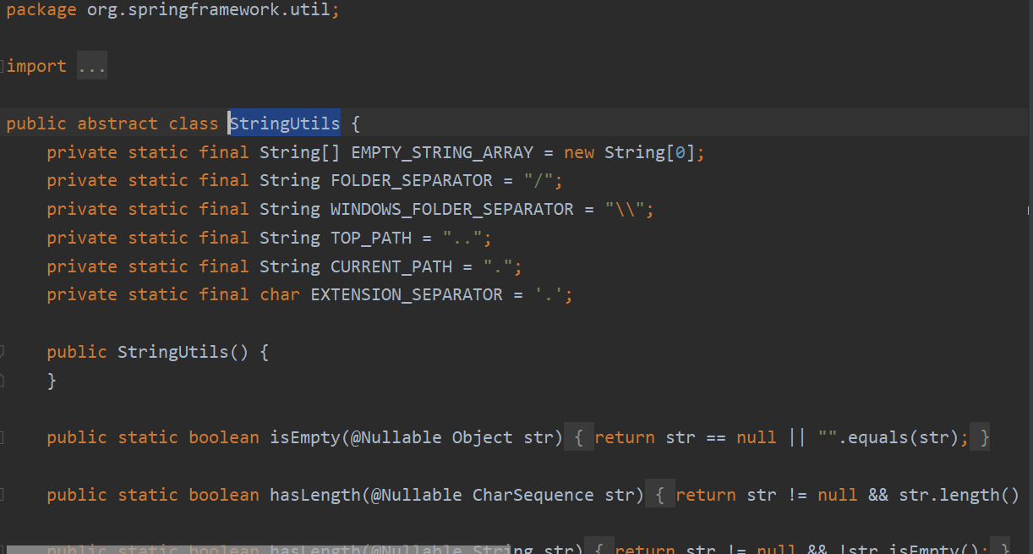
Task: Click the CharSequence parameter type
Action: point(533,495)
